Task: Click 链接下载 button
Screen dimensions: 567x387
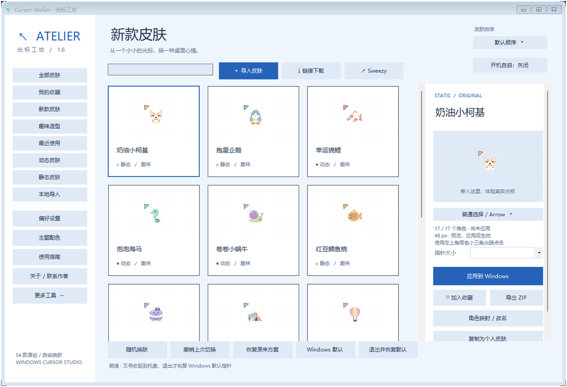Action: [311, 71]
